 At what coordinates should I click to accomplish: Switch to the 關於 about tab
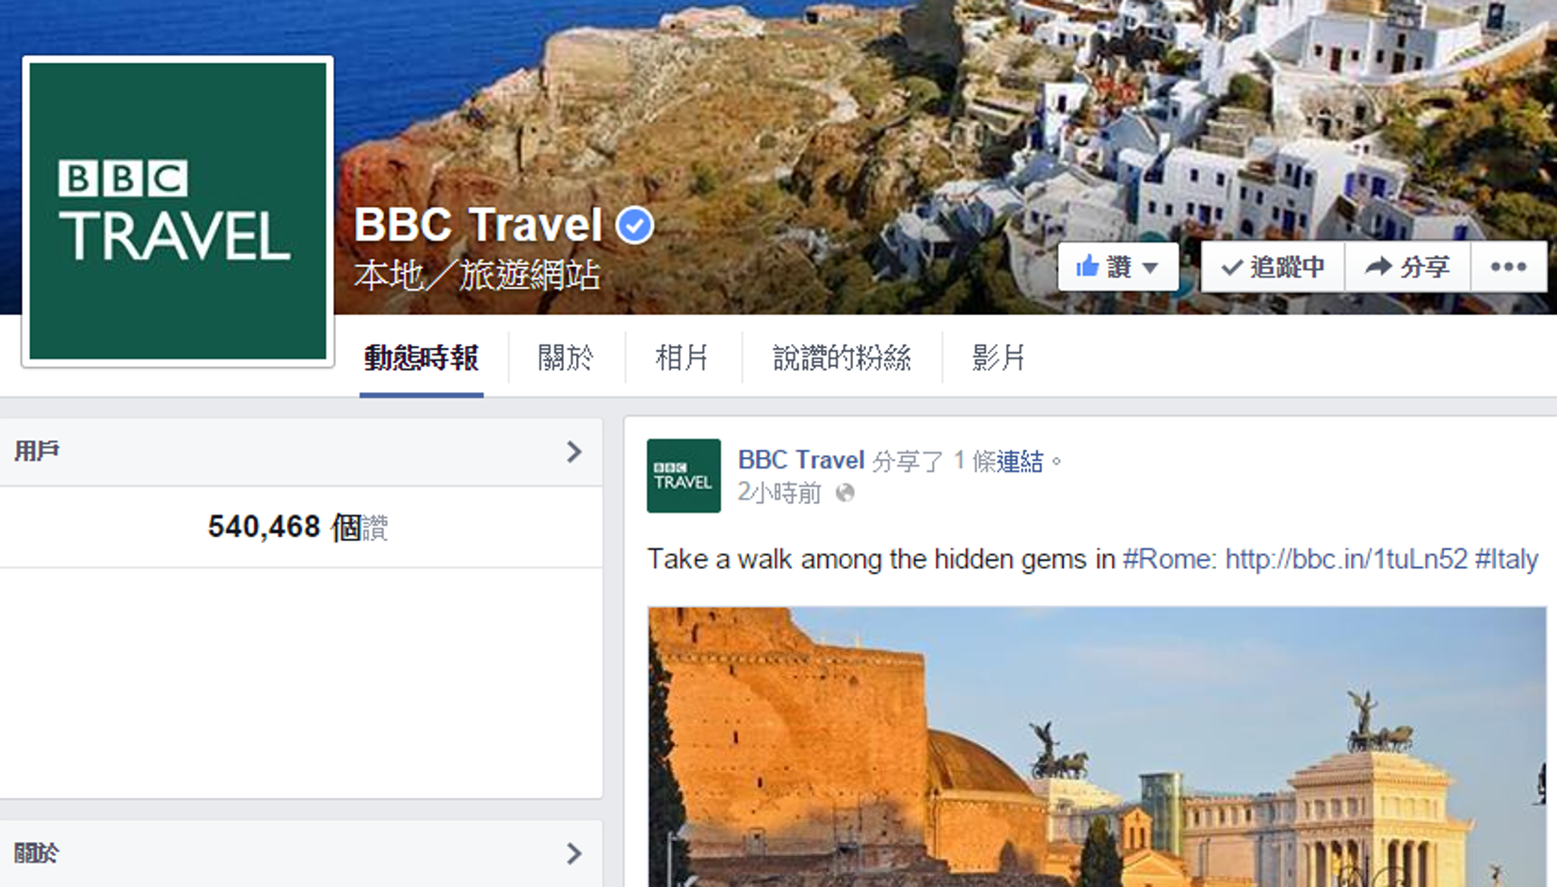pos(566,358)
